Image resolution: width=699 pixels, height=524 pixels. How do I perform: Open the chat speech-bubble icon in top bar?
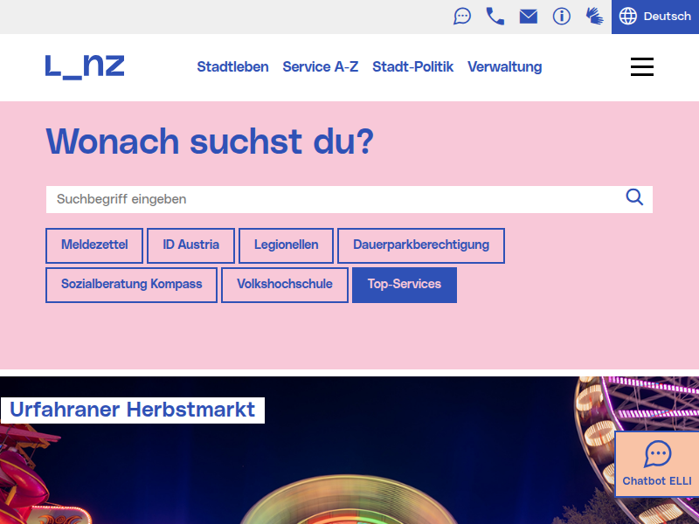pyautogui.click(x=462, y=17)
